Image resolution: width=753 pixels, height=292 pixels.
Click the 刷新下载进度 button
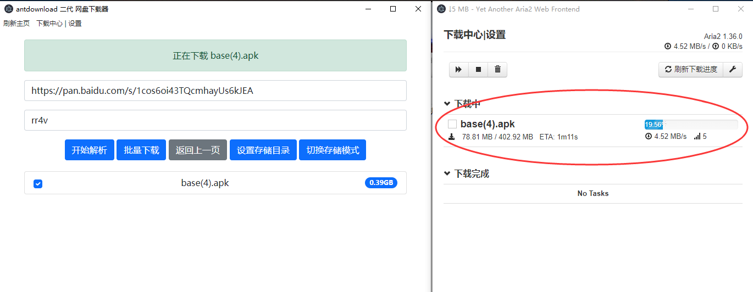coord(691,70)
